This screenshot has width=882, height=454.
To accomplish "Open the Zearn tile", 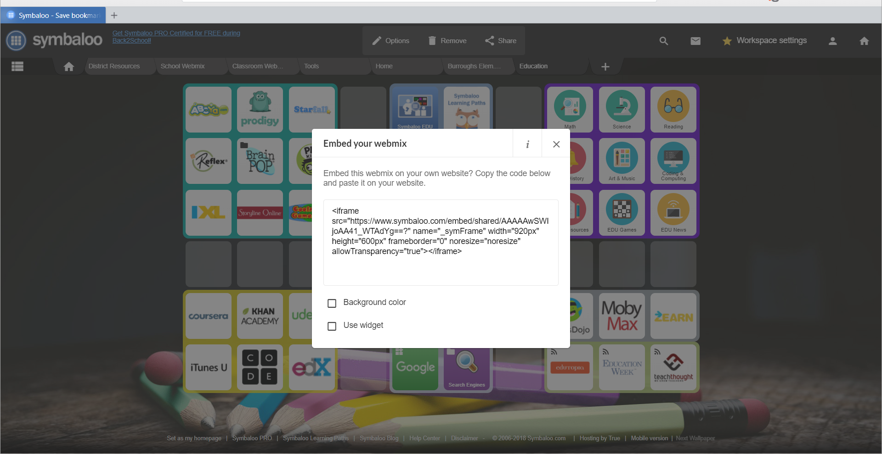I will coord(673,316).
